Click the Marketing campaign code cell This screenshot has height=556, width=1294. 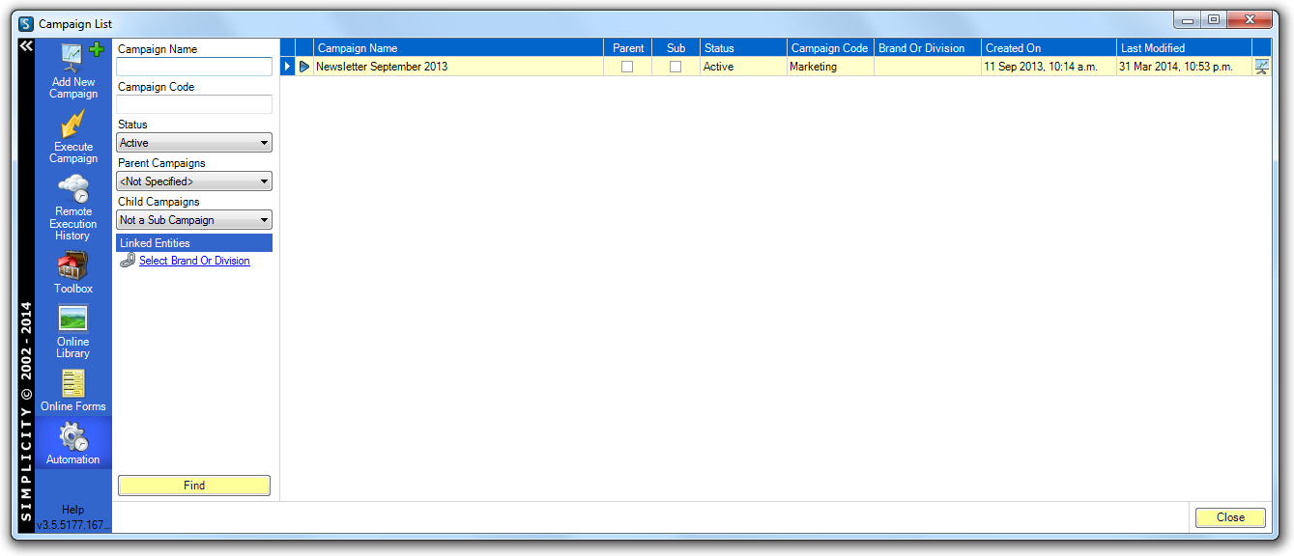tap(831, 67)
